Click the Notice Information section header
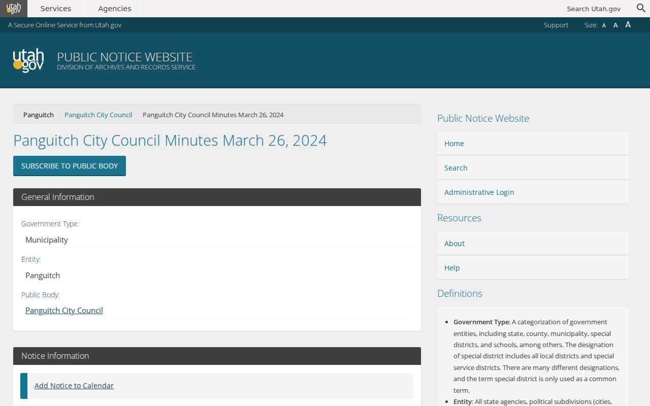 217,356
